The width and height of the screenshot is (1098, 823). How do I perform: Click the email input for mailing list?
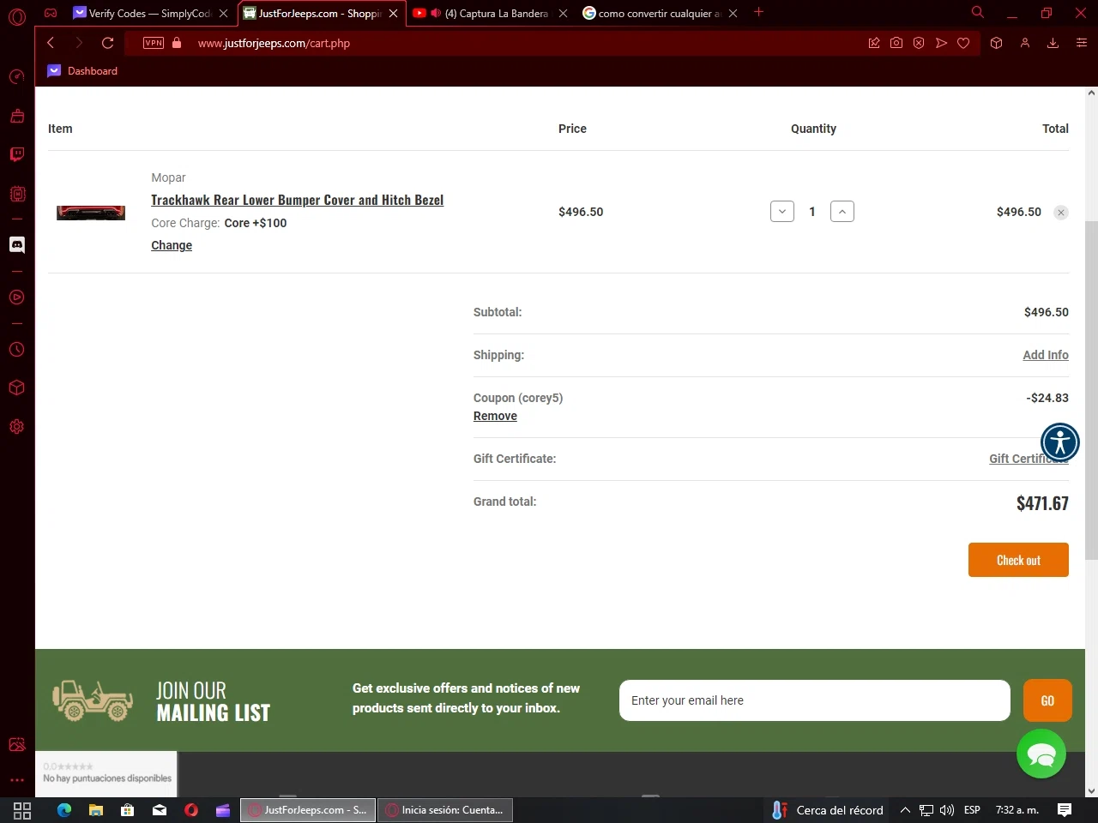pyautogui.click(x=815, y=700)
